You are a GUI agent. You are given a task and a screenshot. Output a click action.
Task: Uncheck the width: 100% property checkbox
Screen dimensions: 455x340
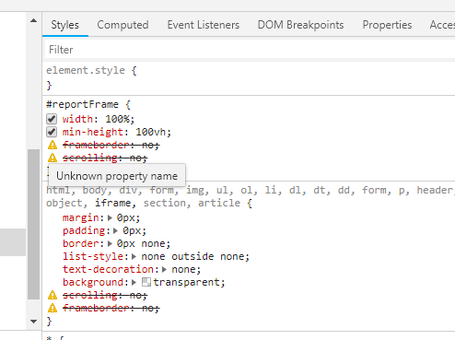(x=52, y=119)
